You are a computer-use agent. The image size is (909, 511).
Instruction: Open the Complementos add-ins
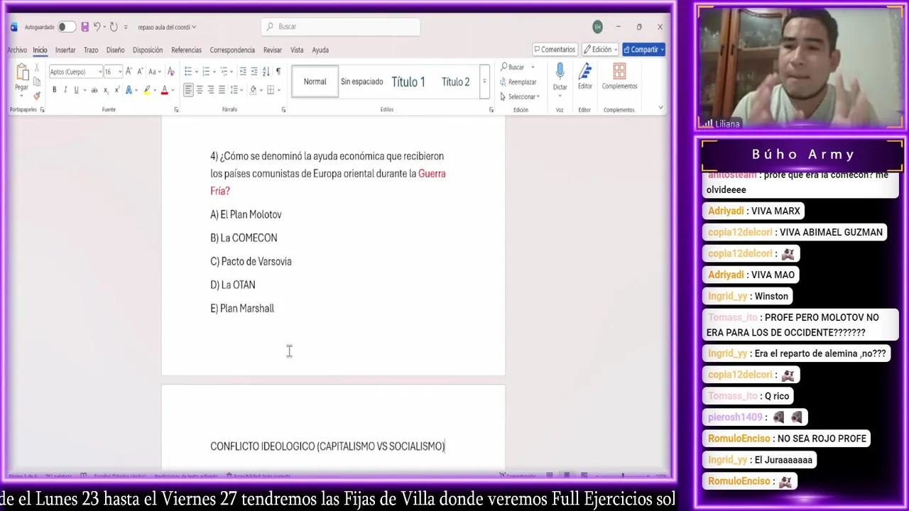pos(619,77)
